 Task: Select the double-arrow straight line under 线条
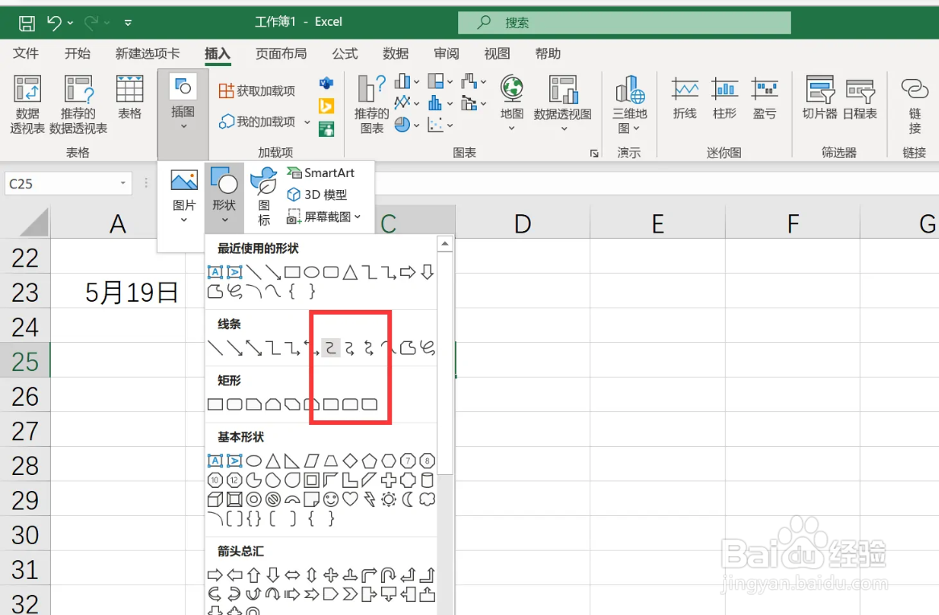pyautogui.click(x=254, y=348)
